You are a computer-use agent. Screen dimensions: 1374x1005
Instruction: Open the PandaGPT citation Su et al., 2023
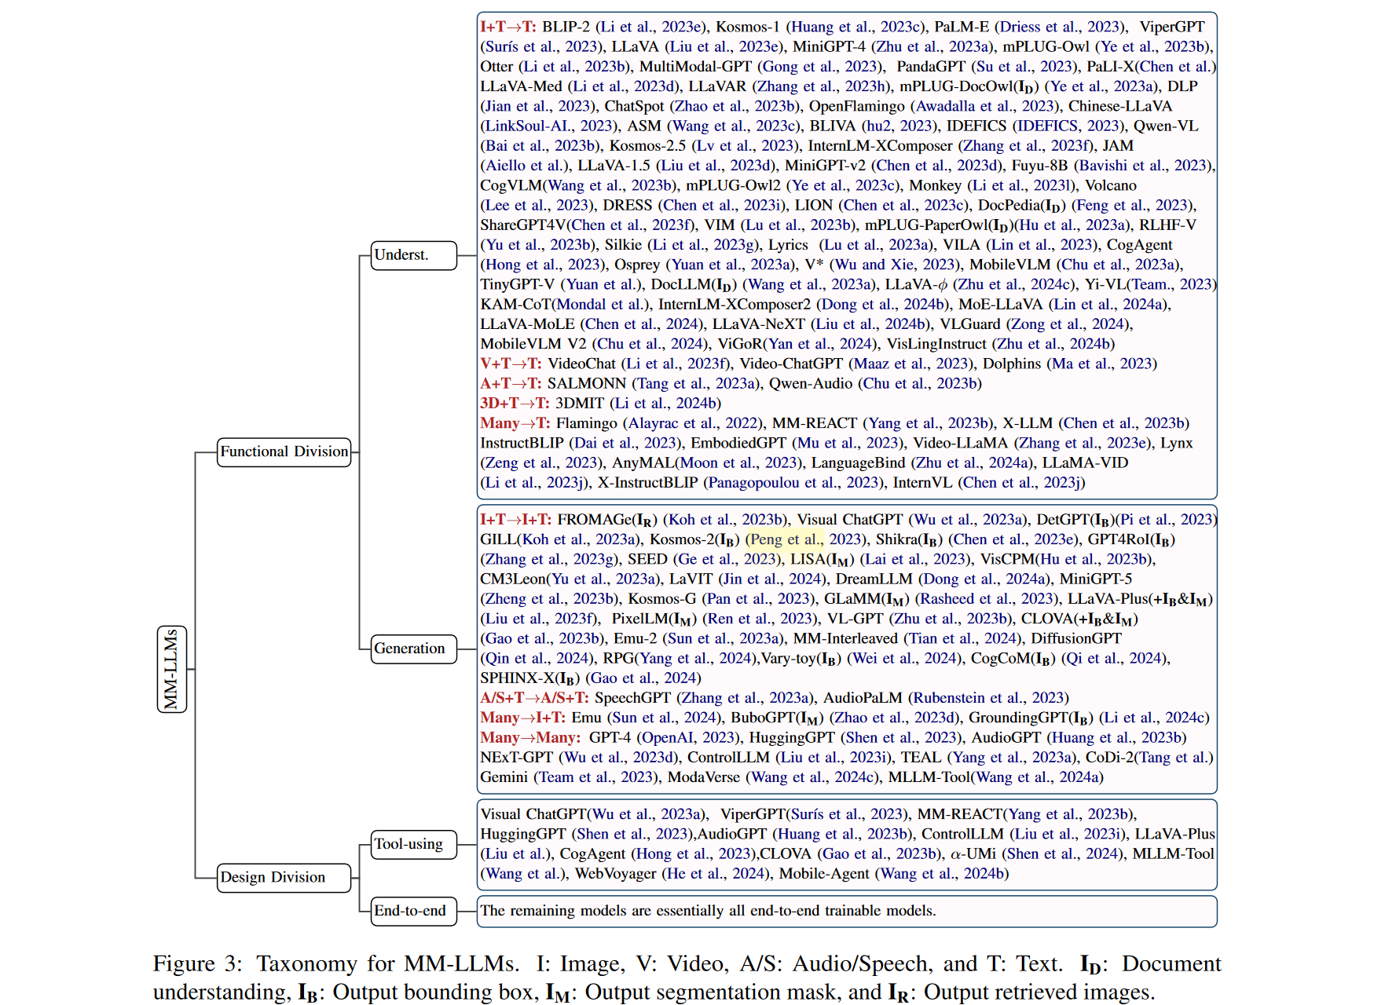[x=1025, y=67]
